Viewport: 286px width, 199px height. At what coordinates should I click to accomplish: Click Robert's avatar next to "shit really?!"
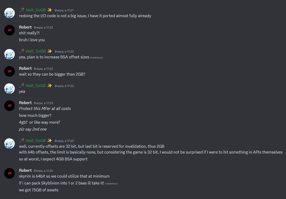(x=10, y=30)
